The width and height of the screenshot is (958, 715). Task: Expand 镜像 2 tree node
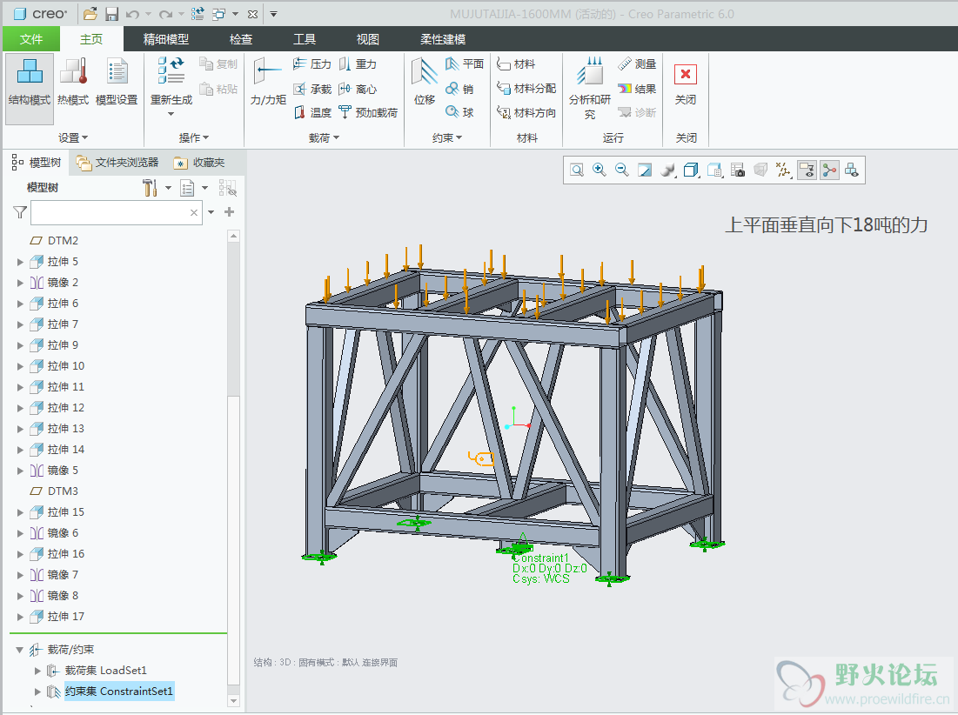point(20,283)
